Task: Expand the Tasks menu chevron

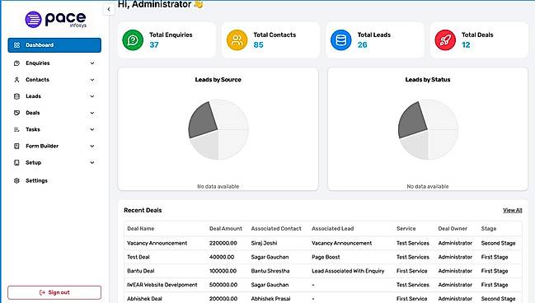Action: pos(92,129)
